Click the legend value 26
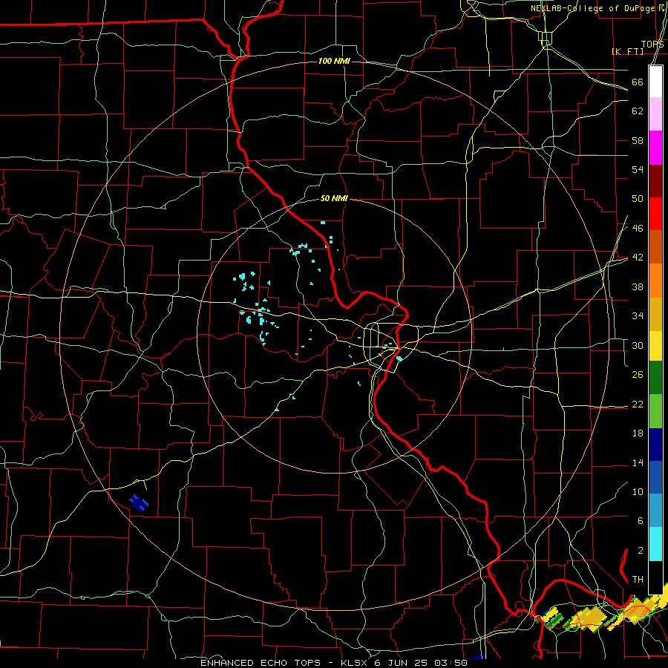 click(x=638, y=375)
